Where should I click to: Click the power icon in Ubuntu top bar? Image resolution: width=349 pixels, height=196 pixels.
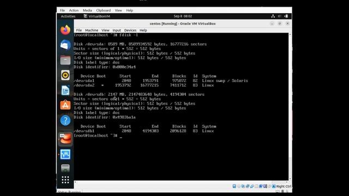[286, 16]
